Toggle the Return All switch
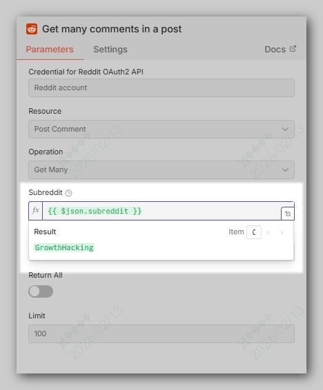The image size is (323, 390). point(41,291)
